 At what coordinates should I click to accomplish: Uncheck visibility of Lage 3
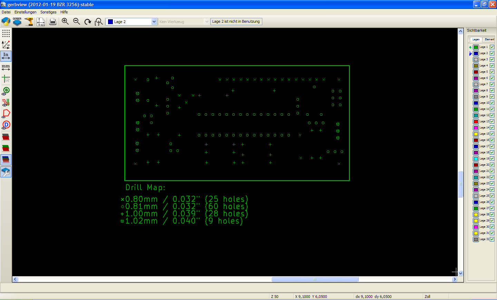click(492, 60)
